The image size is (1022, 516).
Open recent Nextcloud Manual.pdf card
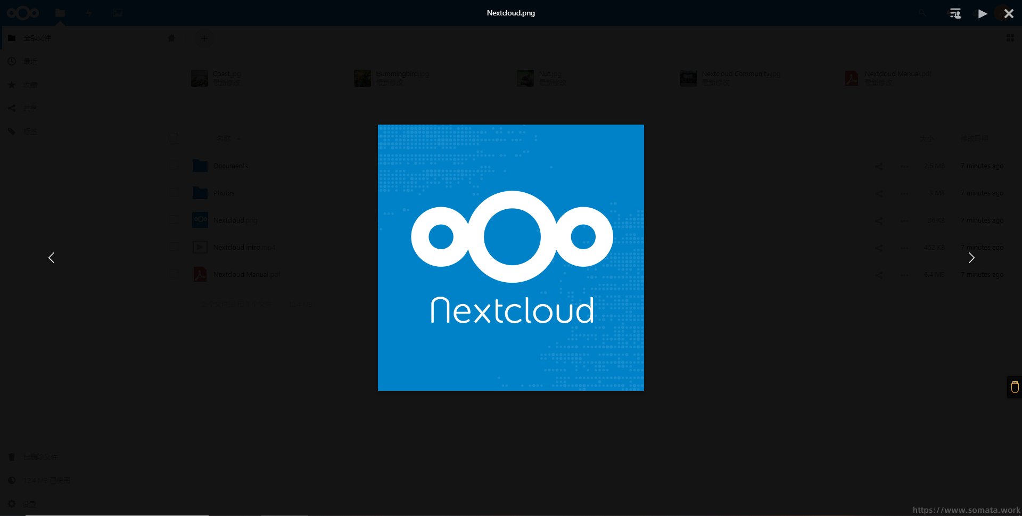(888, 78)
